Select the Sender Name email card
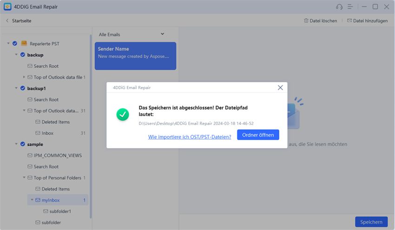The height and width of the screenshot is (230, 395). click(x=135, y=56)
